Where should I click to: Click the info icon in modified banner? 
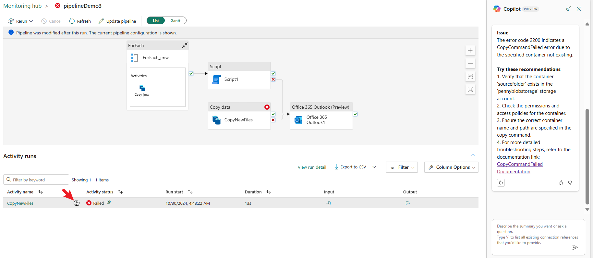coord(11,32)
